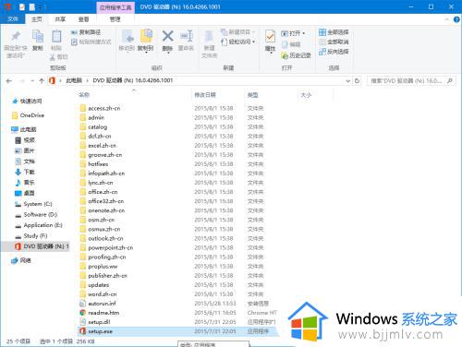Select the setup.dll file
The image size is (462, 347).
[x=95, y=322]
